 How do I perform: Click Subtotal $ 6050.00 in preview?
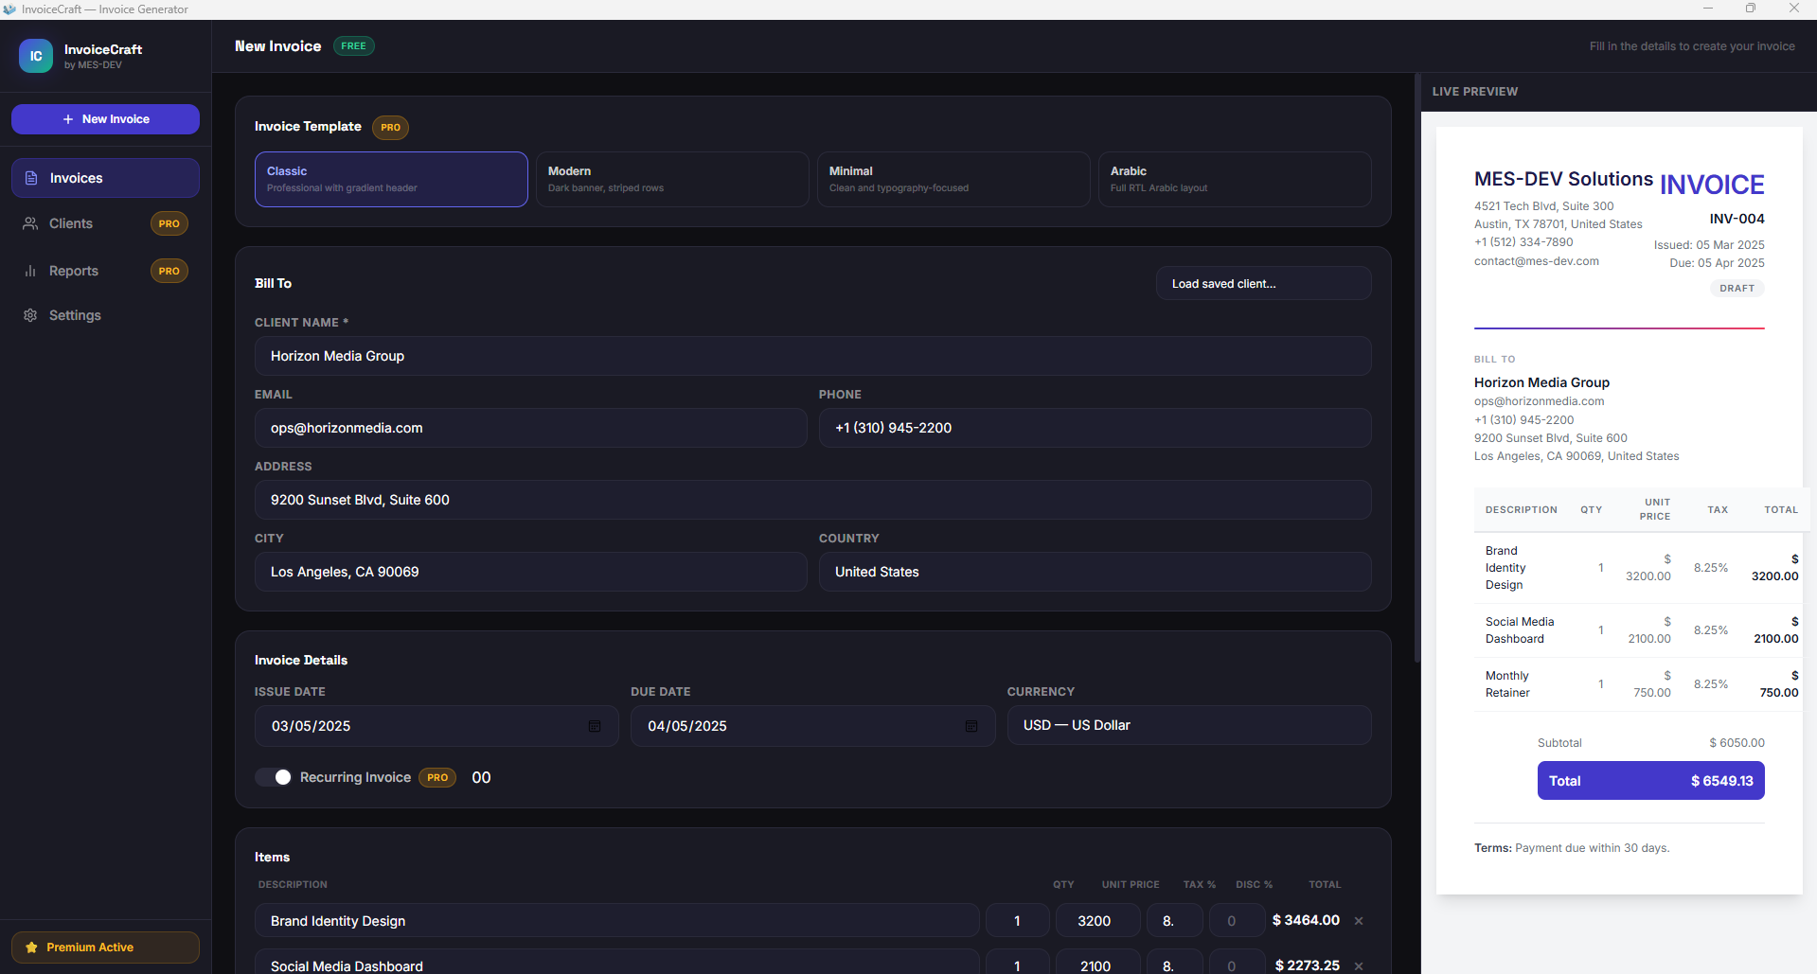tap(1650, 743)
